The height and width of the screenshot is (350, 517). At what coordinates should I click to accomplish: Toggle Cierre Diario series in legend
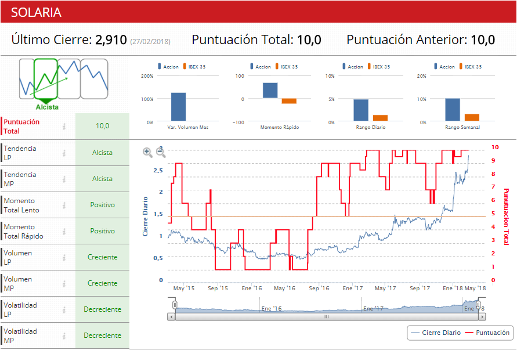(x=436, y=333)
